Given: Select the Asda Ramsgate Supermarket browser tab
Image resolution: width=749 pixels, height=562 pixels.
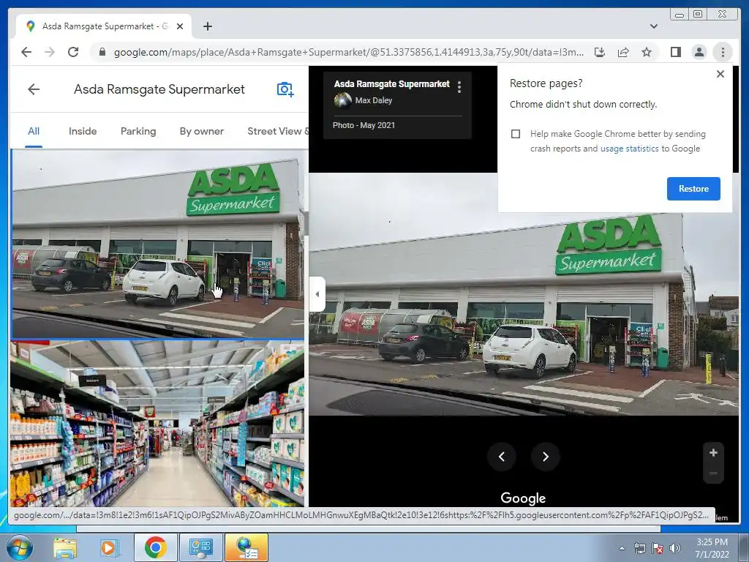Looking at the screenshot, I should click(104, 26).
